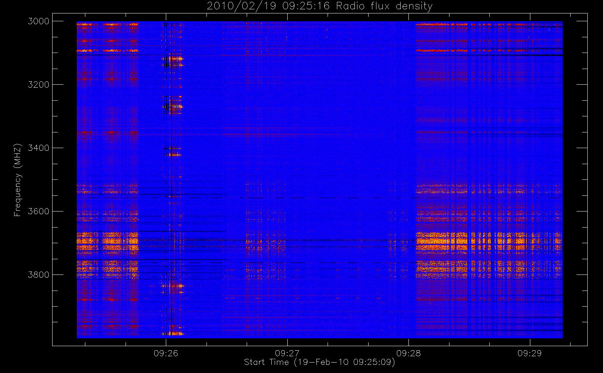Select the 3400 frequency tick label

[39, 148]
